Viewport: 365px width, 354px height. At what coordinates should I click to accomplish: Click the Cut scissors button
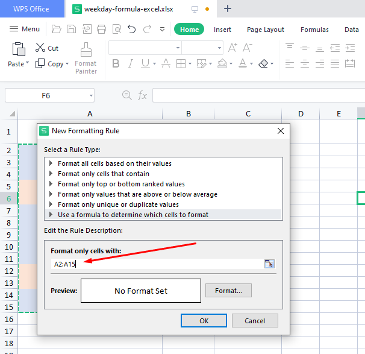47,48
